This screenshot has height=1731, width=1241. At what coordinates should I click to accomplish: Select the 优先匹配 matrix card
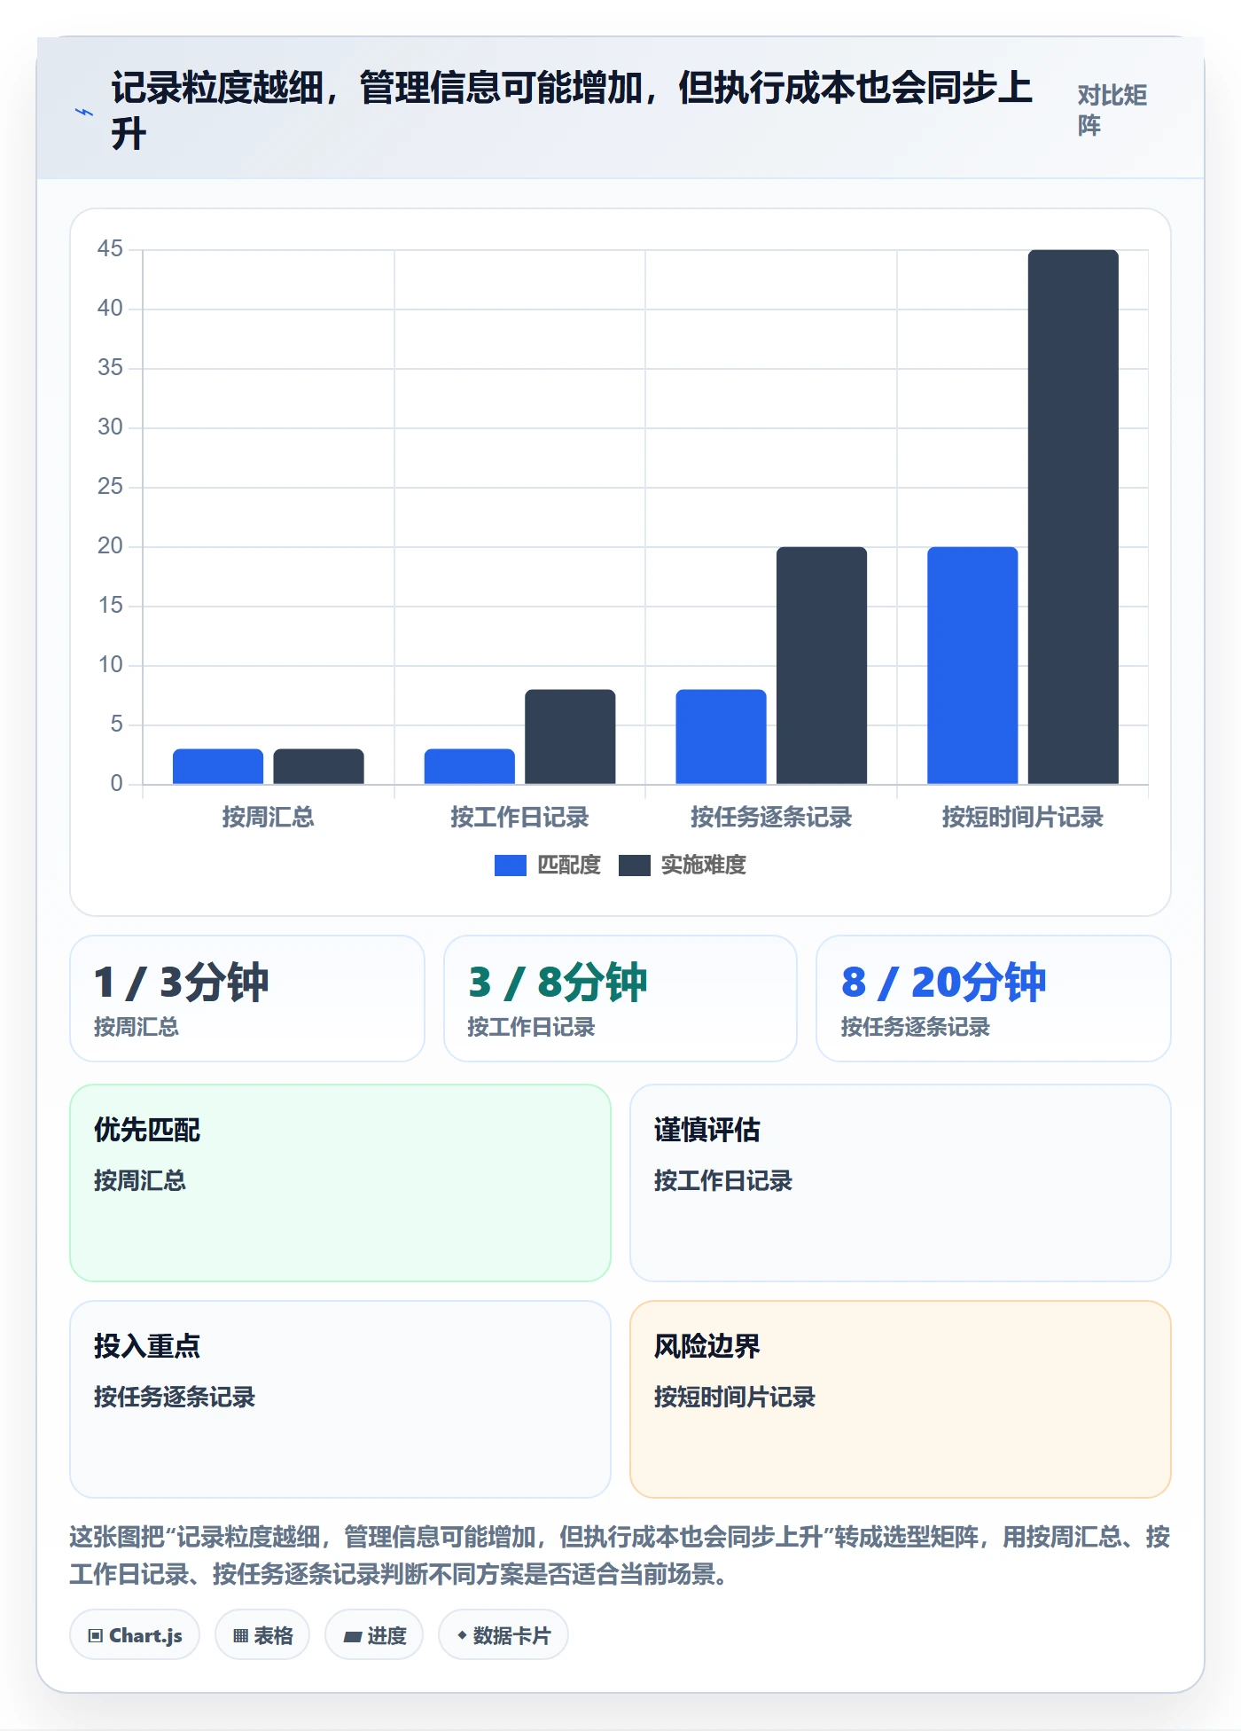[340, 1183]
